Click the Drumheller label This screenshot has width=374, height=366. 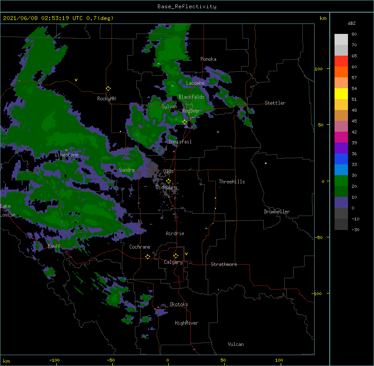point(277,212)
